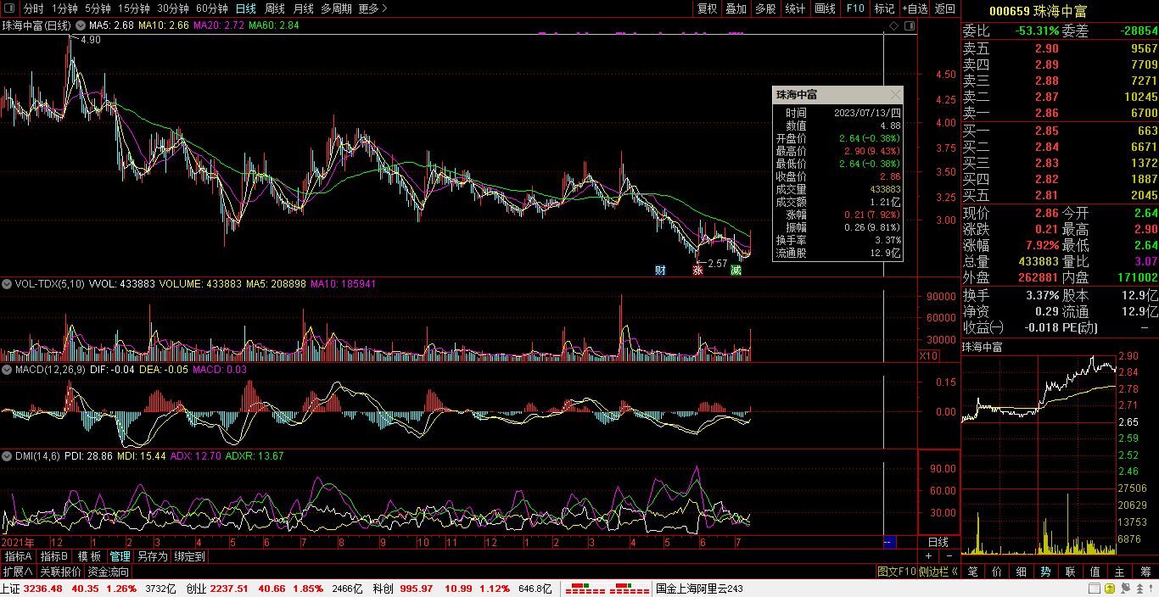The width and height of the screenshot is (1159, 597).
Task: Select the 势 trend tab in sidebar
Action: 1046,572
